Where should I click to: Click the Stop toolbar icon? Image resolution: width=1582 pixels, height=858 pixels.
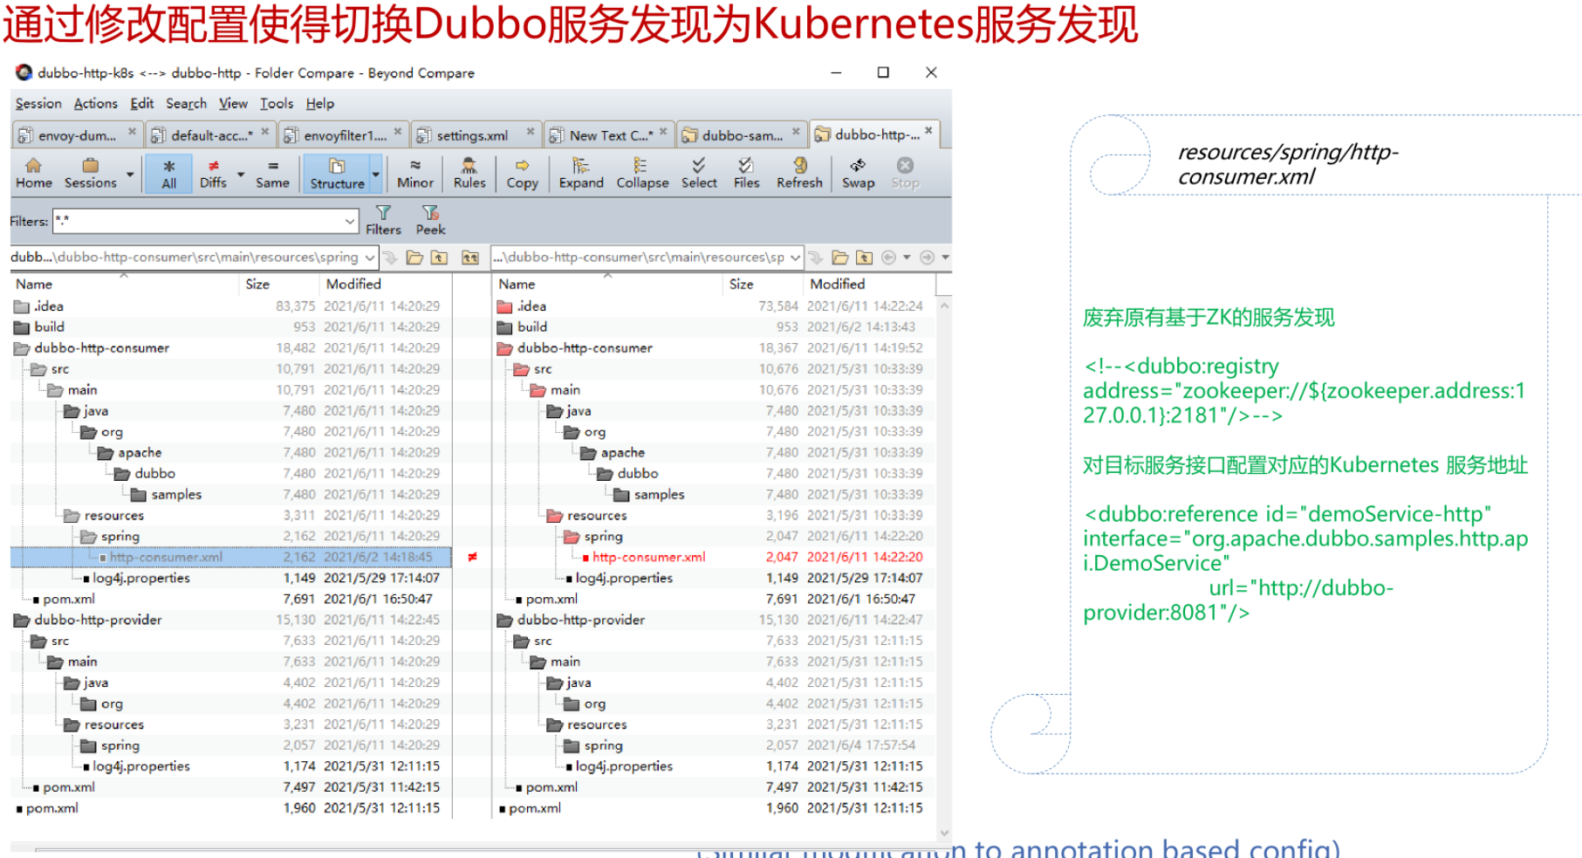[905, 173]
